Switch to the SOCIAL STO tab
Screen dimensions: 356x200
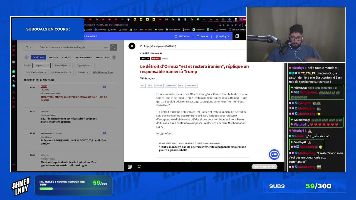coord(102,57)
